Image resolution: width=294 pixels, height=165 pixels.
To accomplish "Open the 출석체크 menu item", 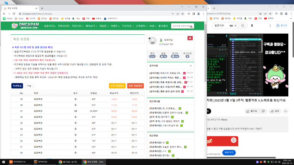I will (163, 26).
